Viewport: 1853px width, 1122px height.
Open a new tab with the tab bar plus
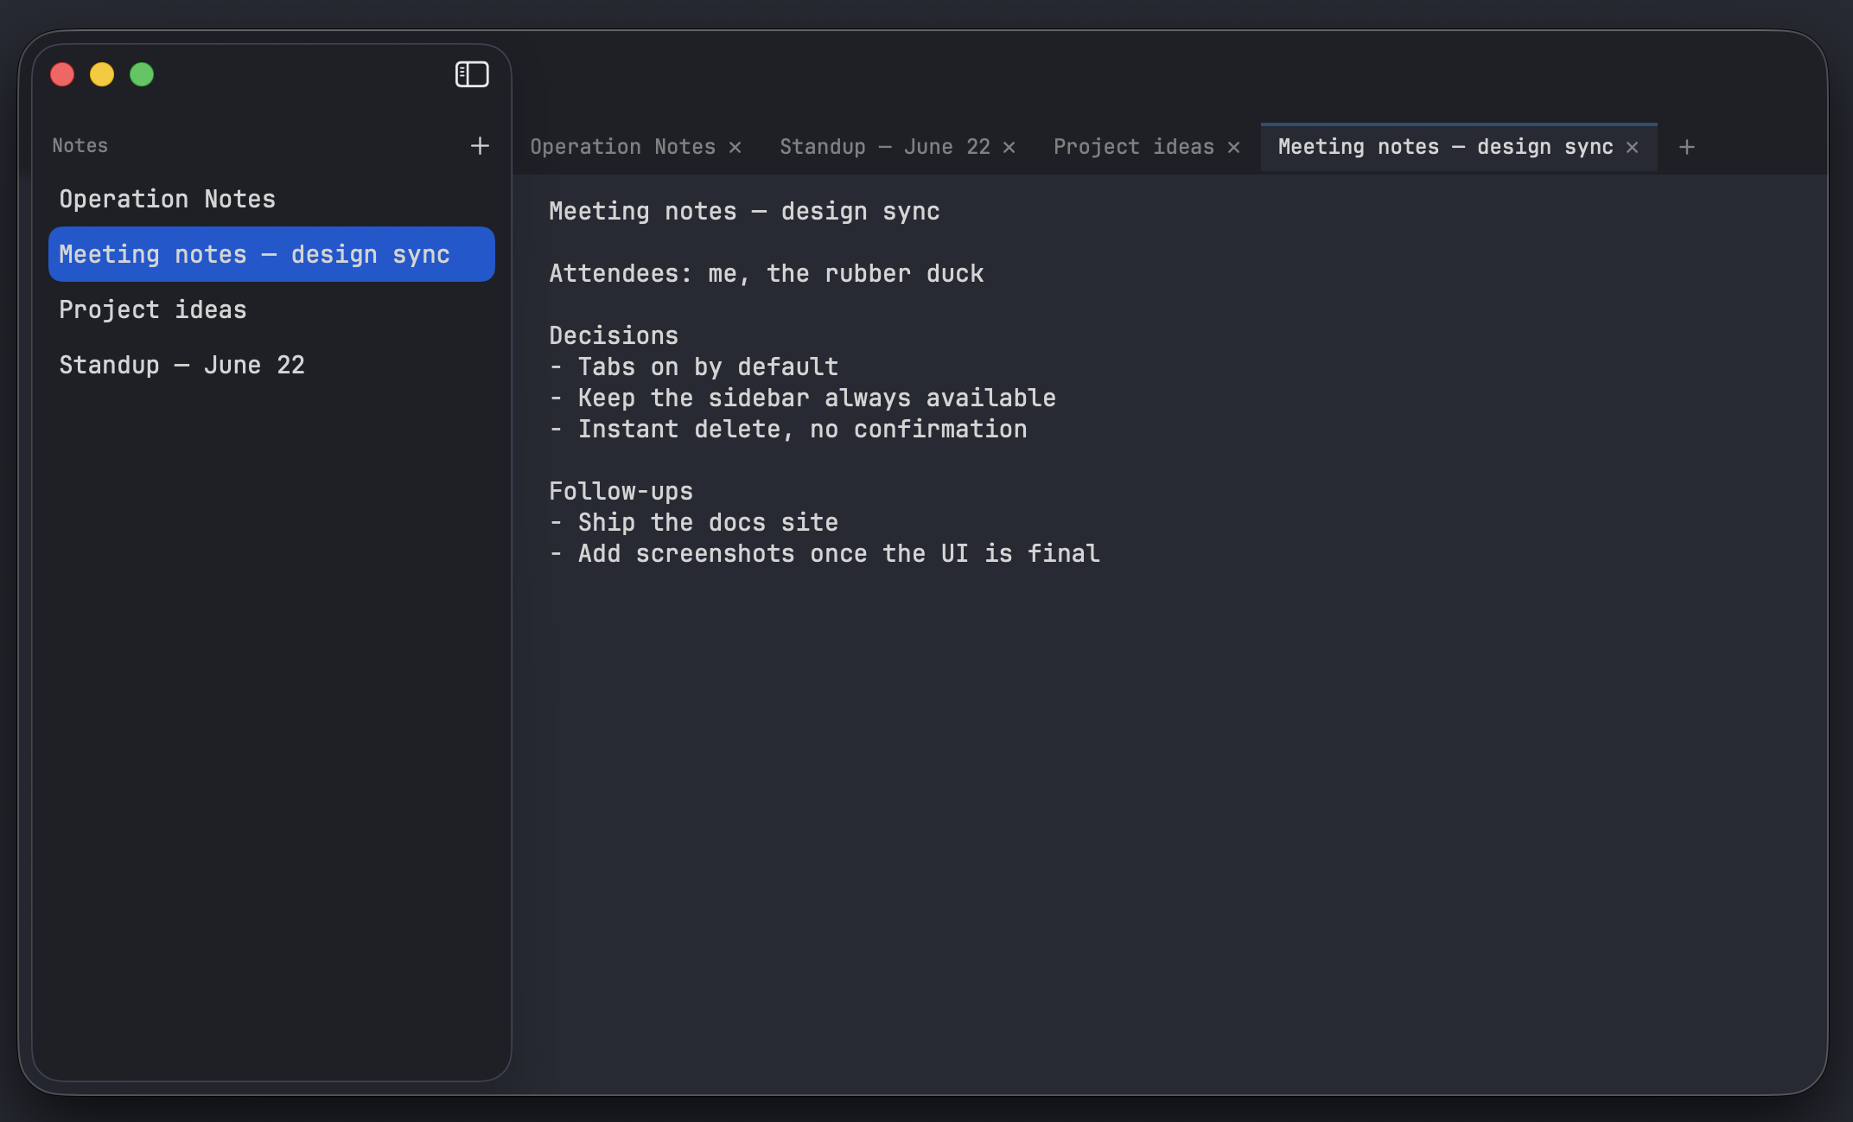coord(1686,148)
